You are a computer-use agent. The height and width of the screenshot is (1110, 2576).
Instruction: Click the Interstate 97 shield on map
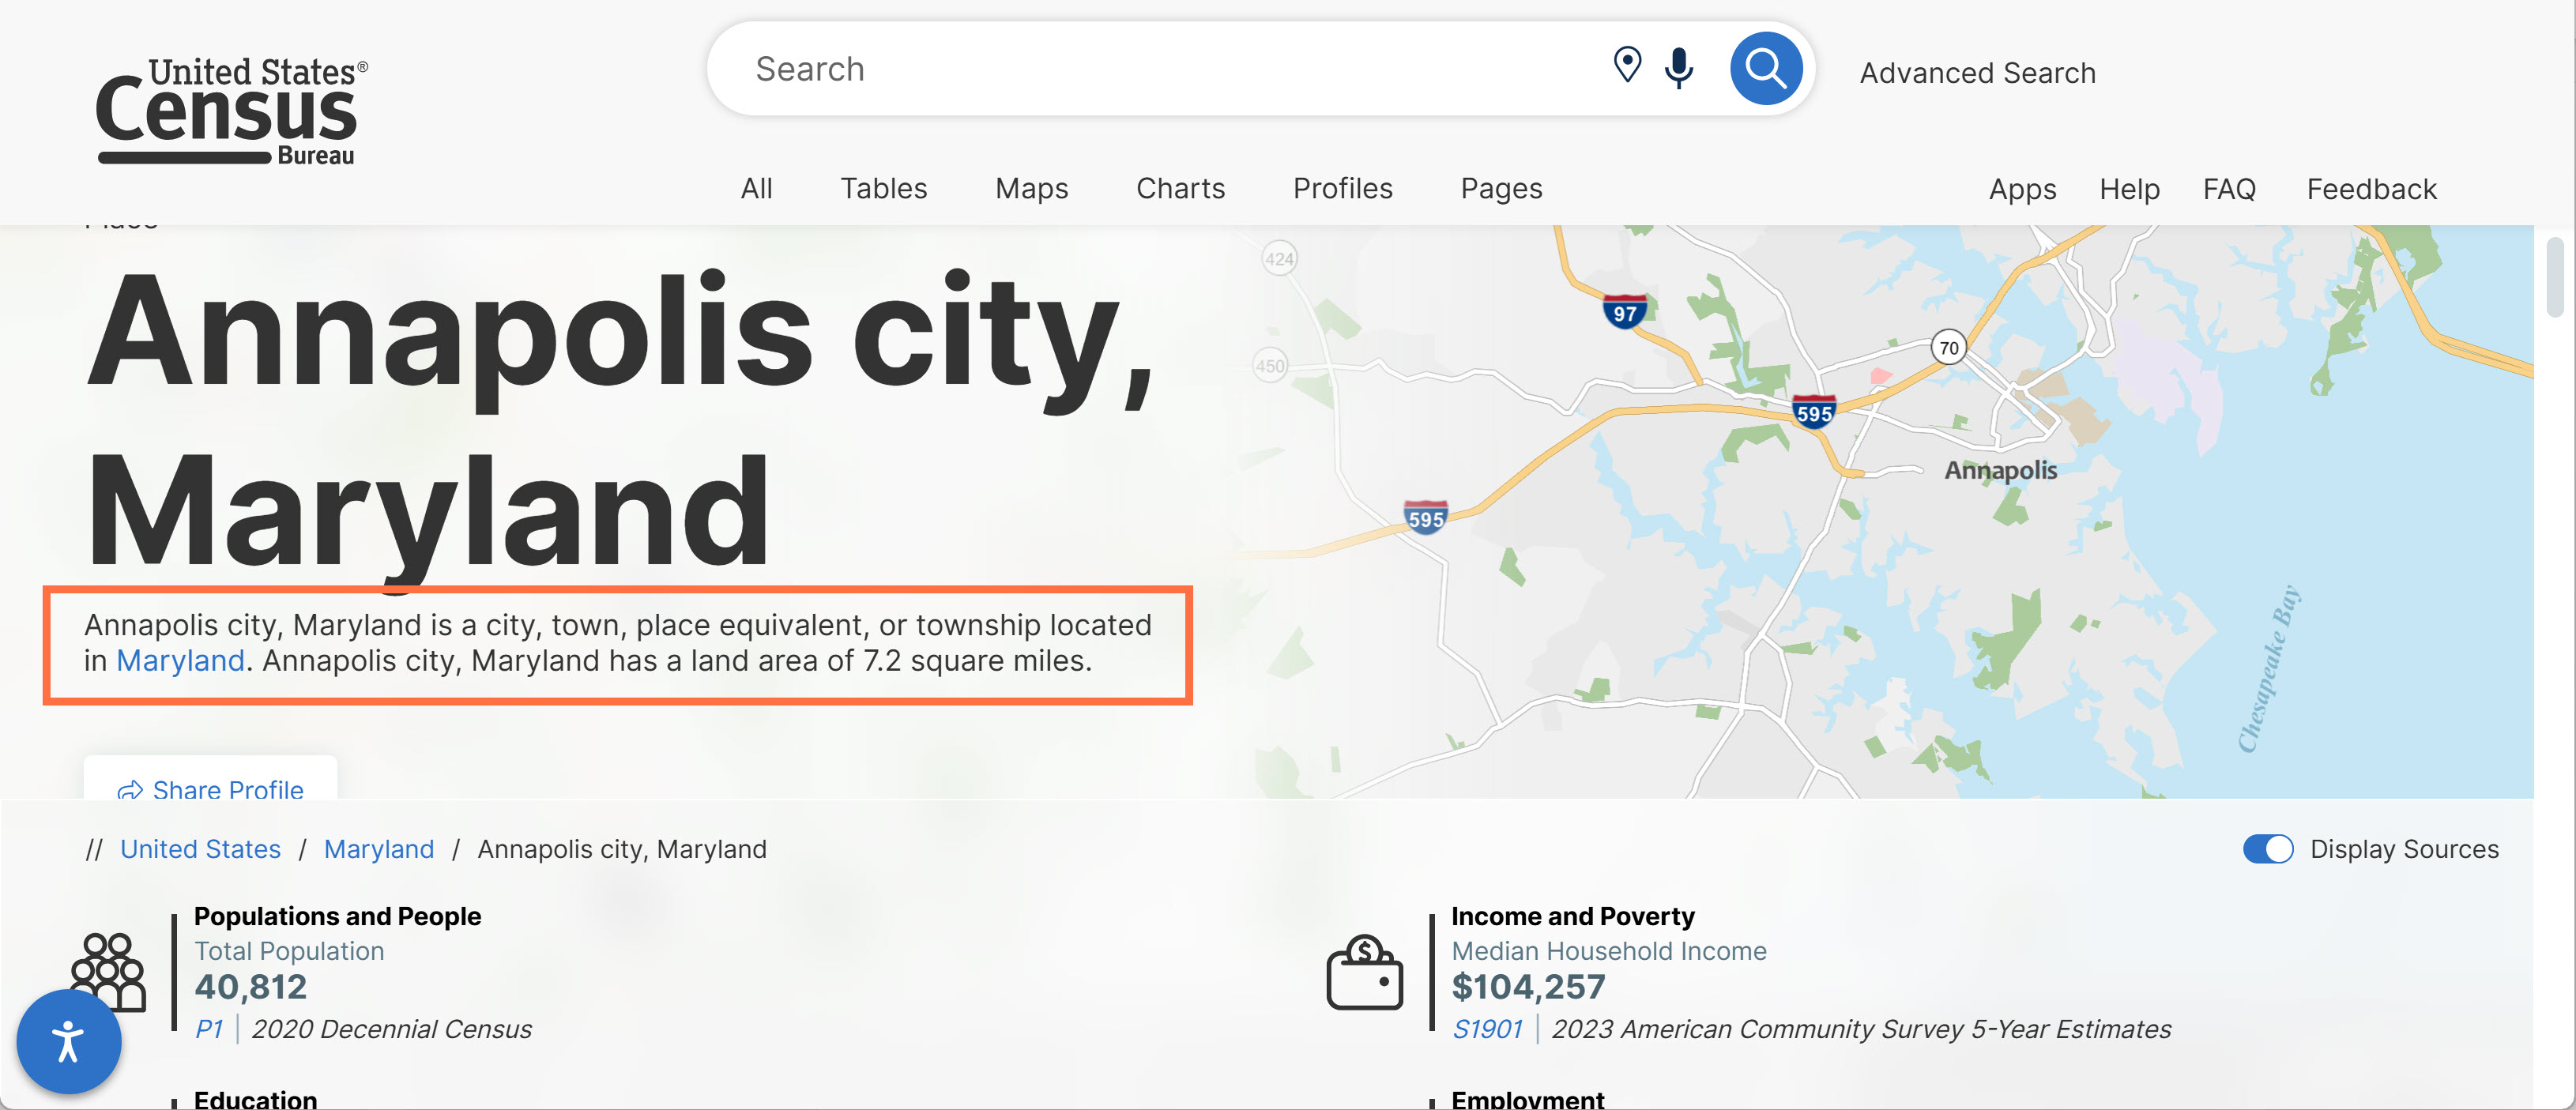pyautogui.click(x=1625, y=312)
